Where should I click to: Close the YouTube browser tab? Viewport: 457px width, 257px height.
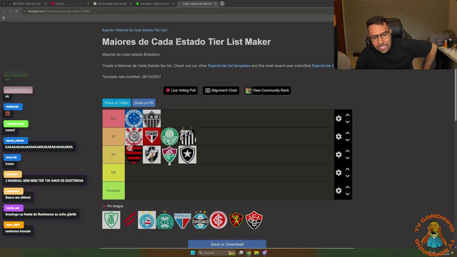(x=88, y=4)
